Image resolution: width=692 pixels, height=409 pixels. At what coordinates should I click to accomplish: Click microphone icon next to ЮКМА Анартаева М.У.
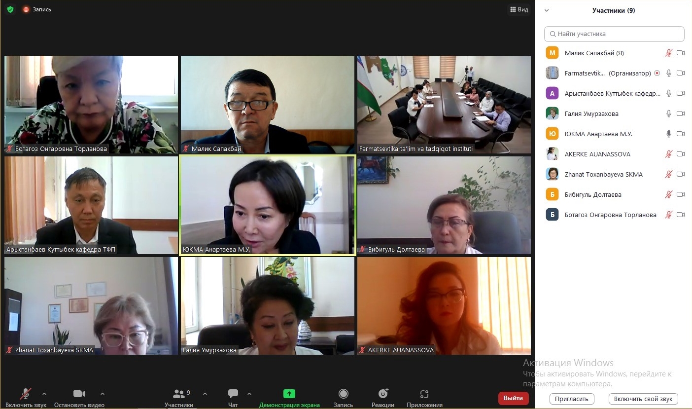[x=669, y=134]
